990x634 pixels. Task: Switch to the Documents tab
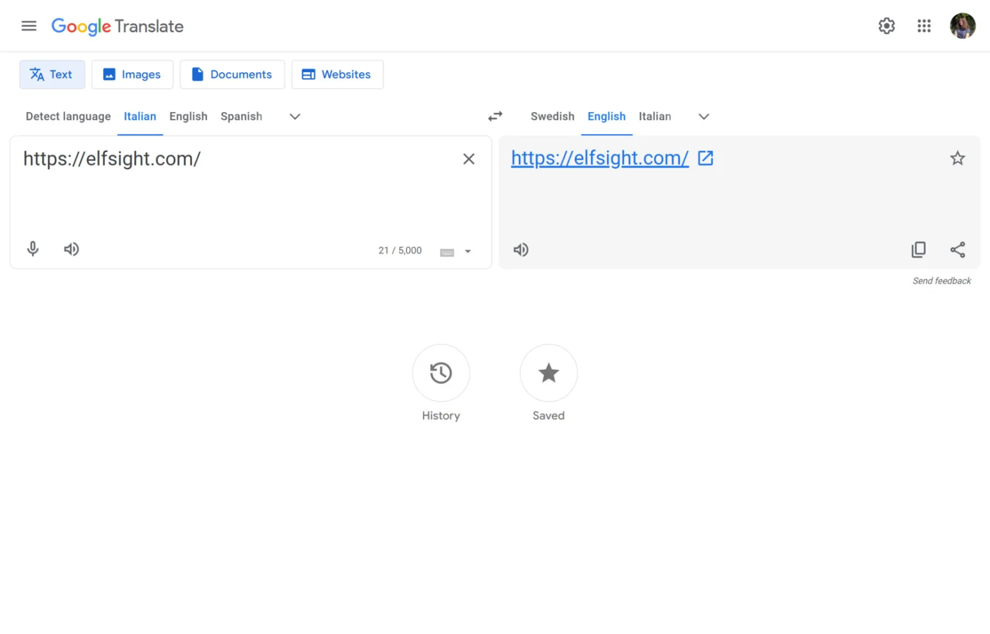(232, 74)
